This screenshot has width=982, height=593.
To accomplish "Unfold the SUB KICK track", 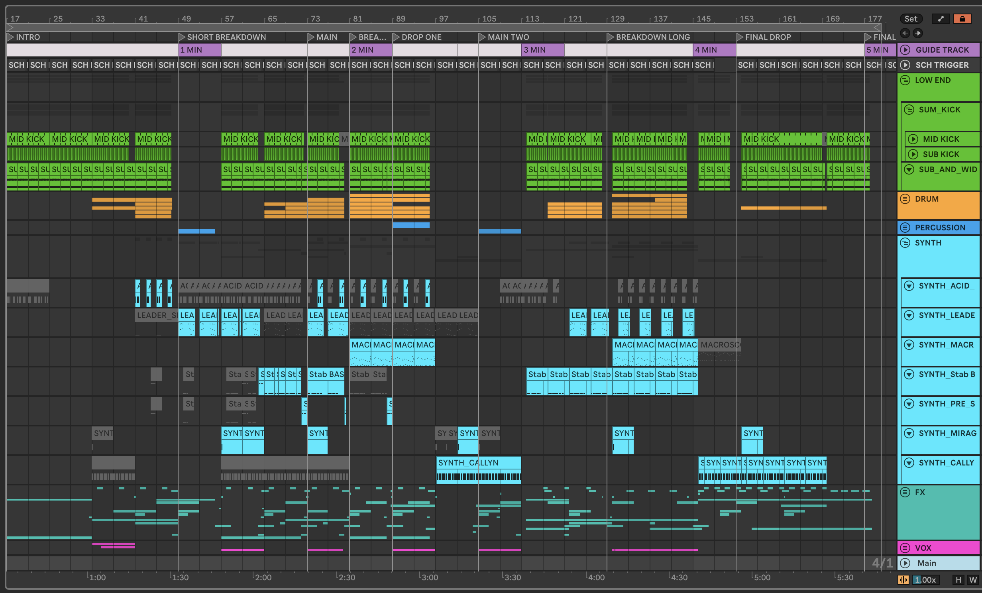I will 913,154.
